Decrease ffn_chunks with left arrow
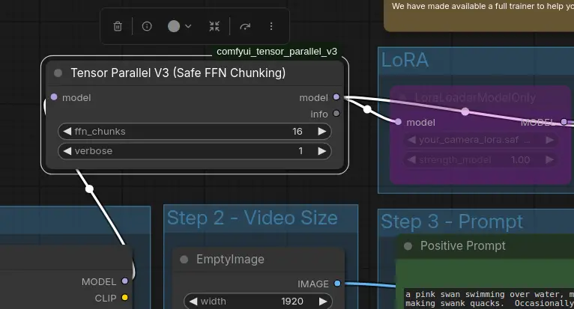The height and width of the screenshot is (309, 574). click(67, 132)
